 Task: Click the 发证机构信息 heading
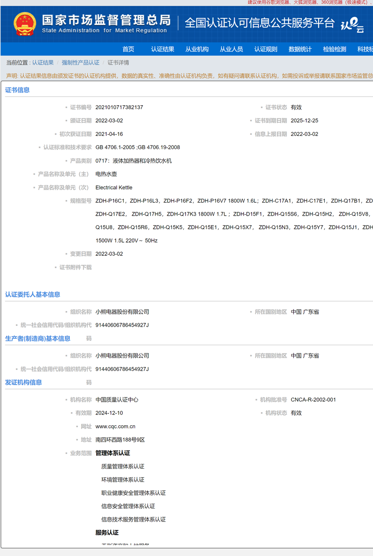tap(24, 383)
